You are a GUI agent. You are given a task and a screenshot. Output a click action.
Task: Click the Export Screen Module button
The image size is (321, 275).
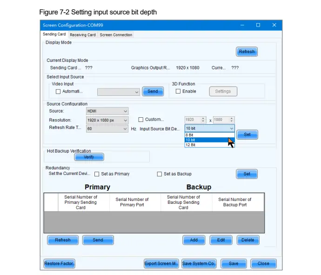click(x=161, y=263)
